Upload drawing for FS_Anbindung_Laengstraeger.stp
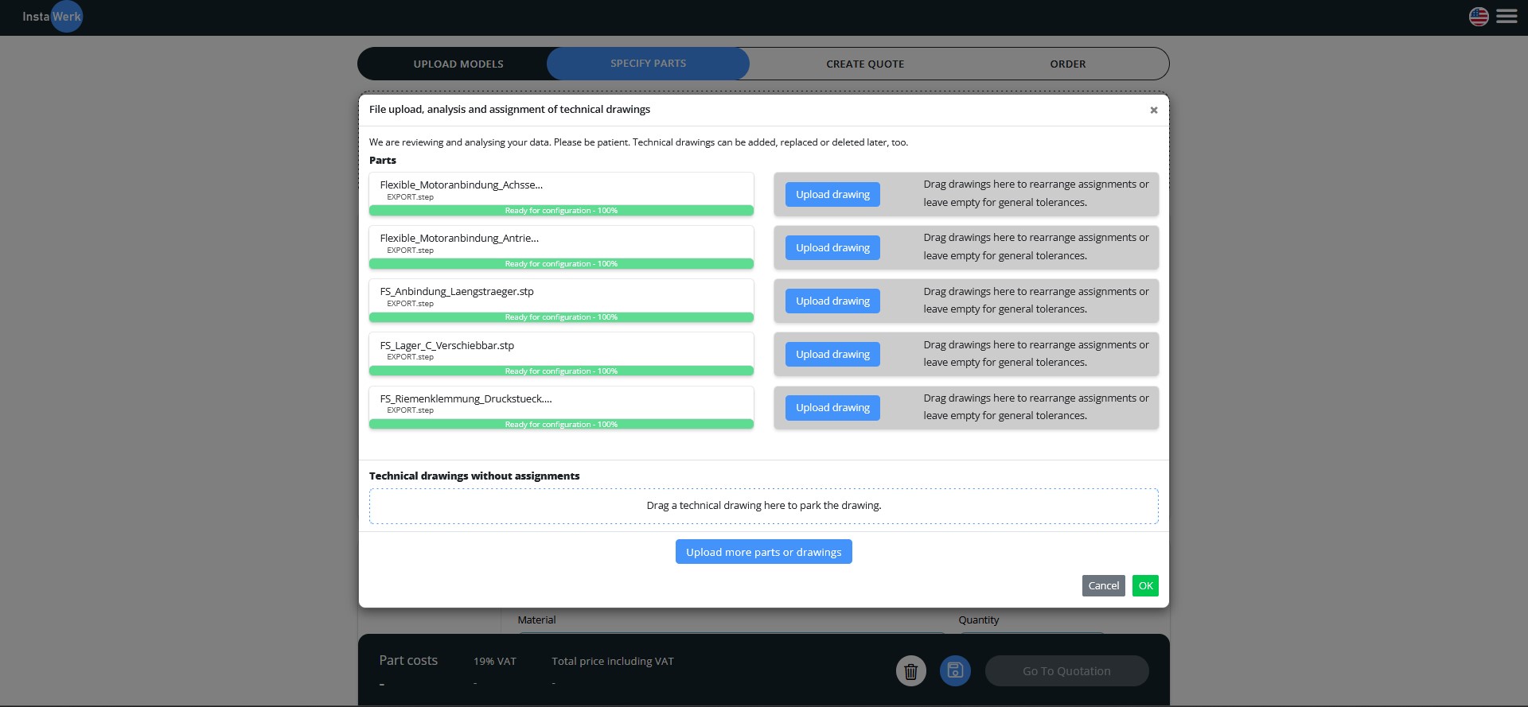This screenshot has width=1528, height=707. (x=832, y=301)
